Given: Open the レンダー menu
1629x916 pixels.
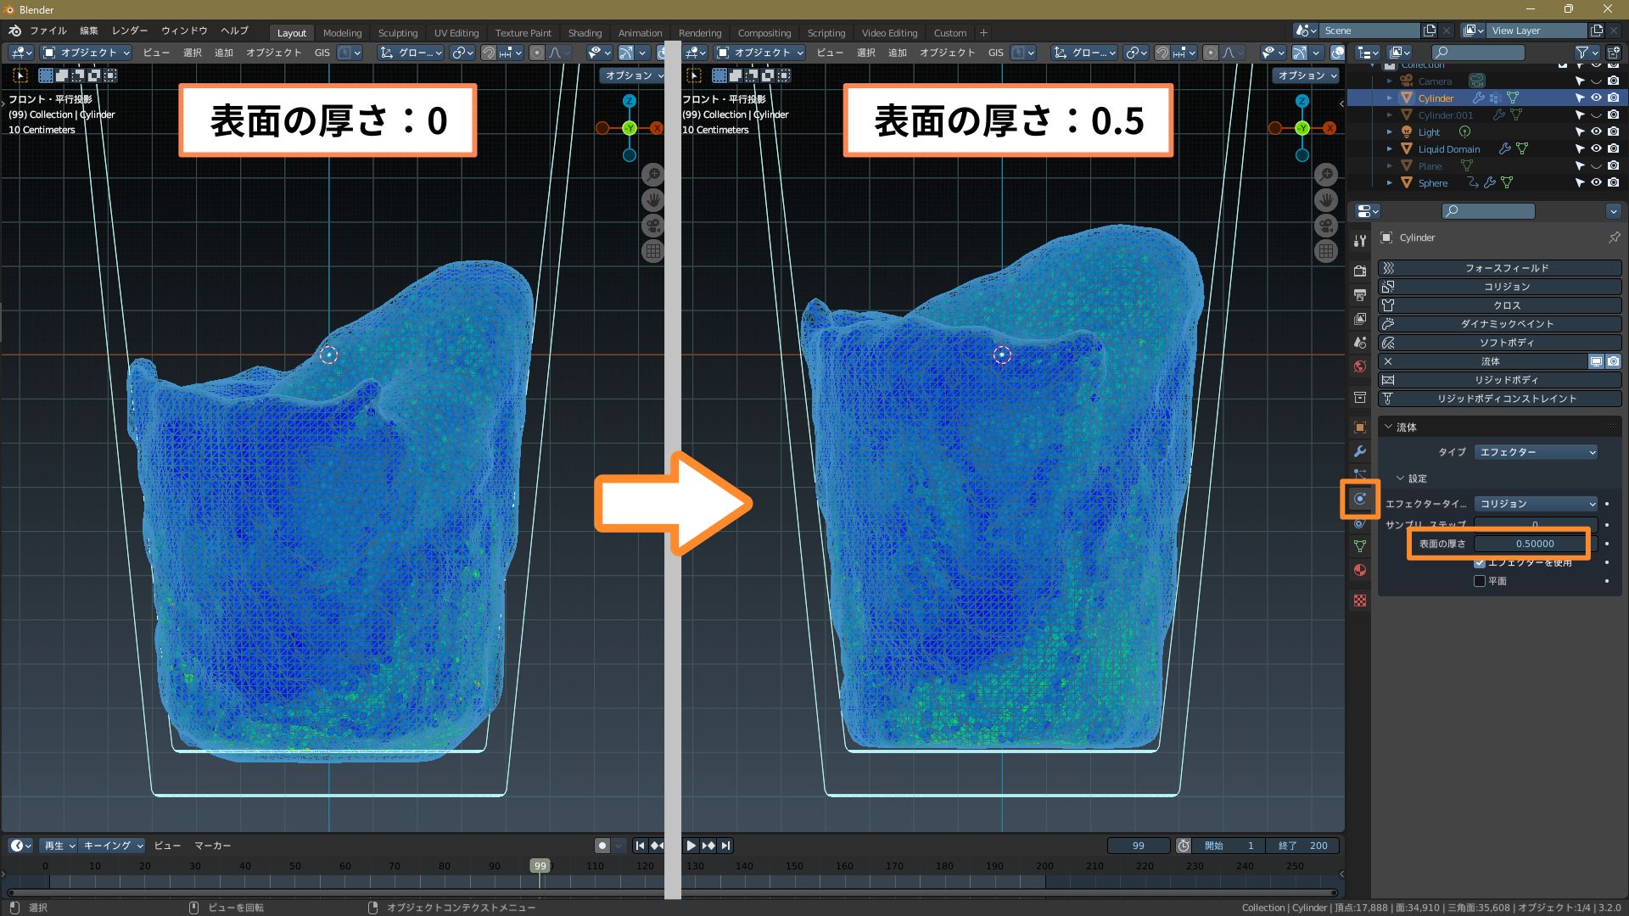Looking at the screenshot, I should pyautogui.click(x=130, y=31).
